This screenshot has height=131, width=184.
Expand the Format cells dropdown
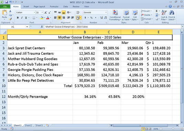152,19
